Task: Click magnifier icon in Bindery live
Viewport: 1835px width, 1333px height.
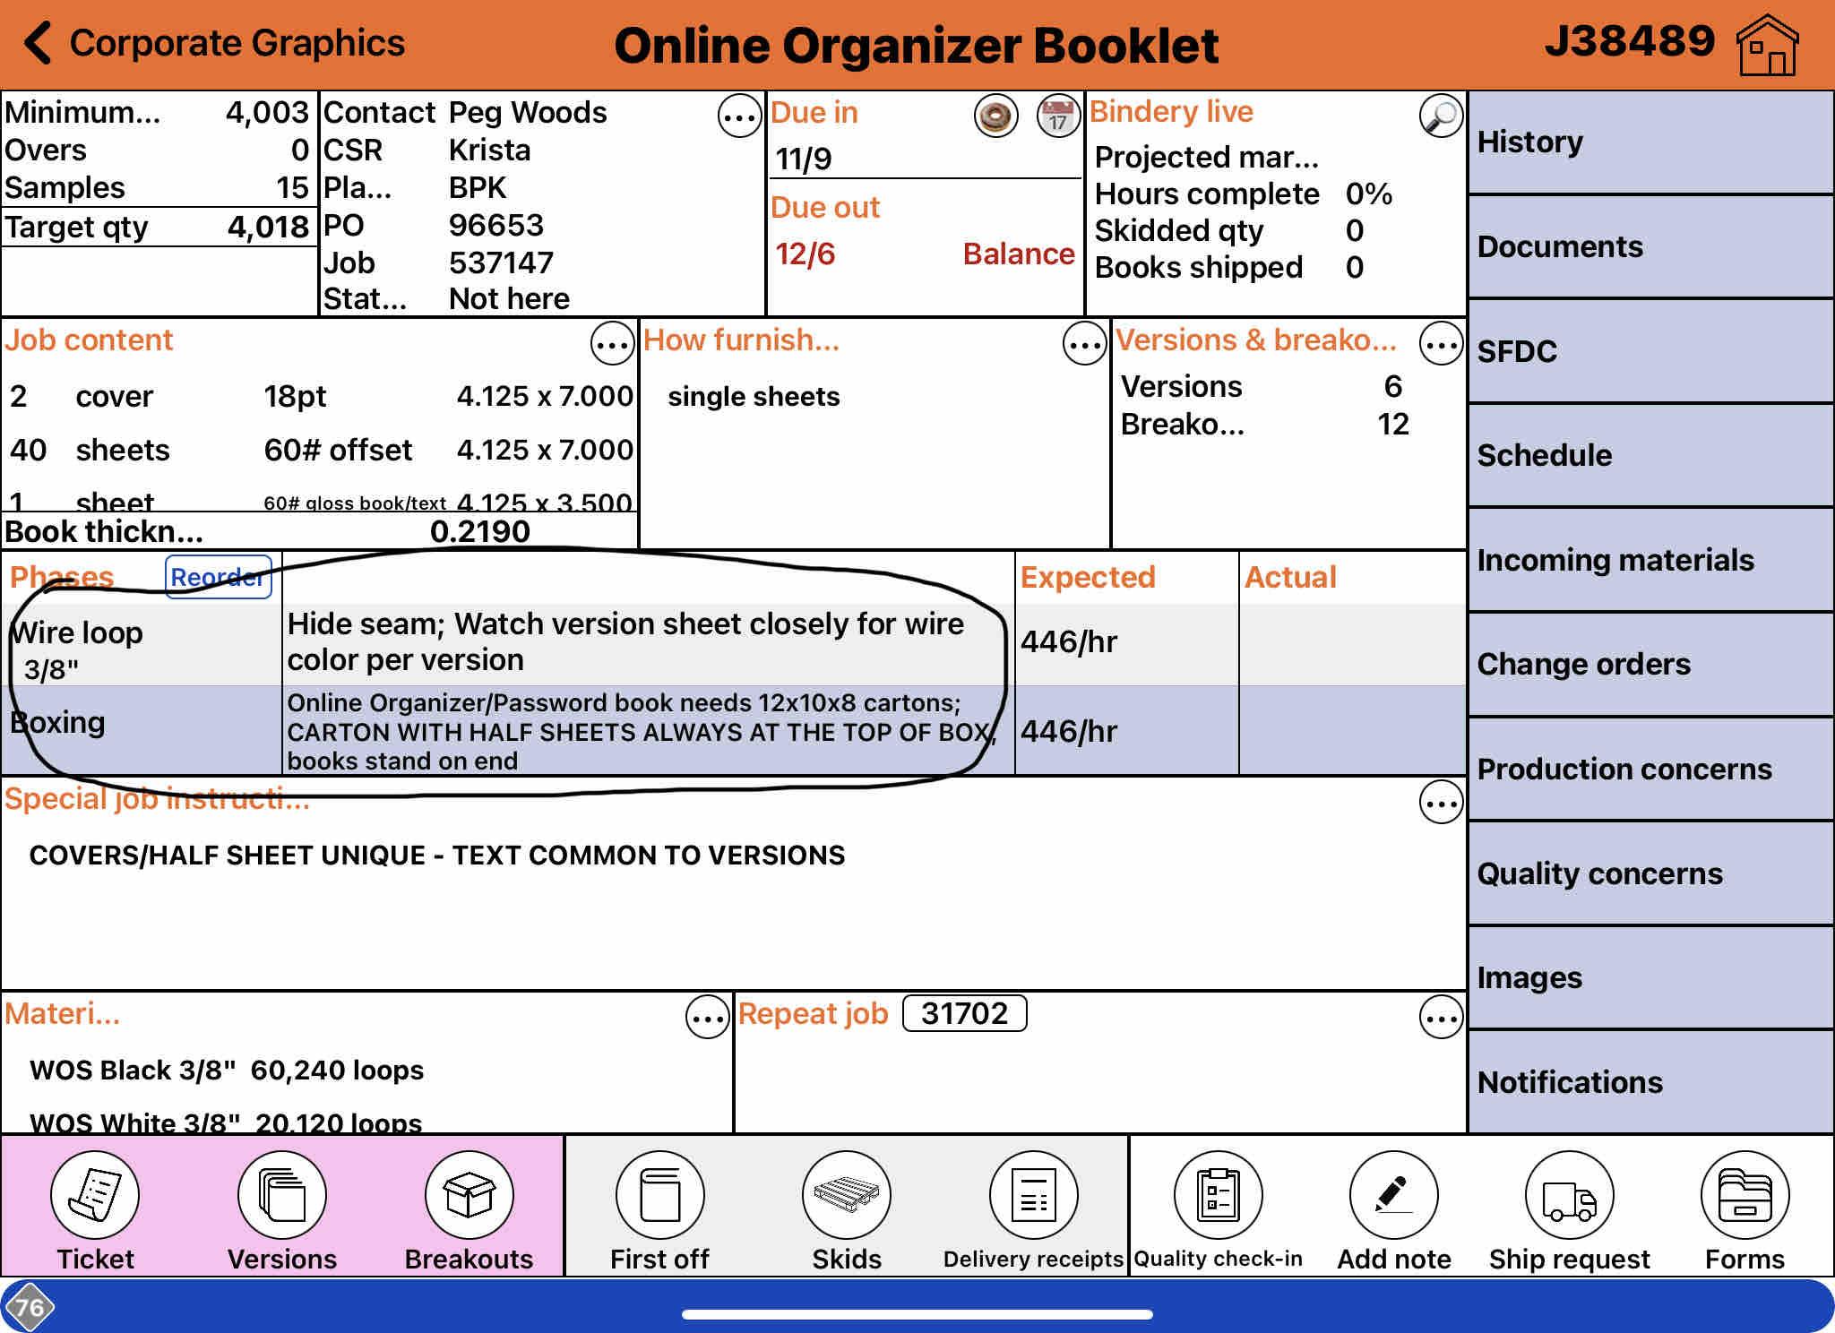Action: [x=1441, y=116]
